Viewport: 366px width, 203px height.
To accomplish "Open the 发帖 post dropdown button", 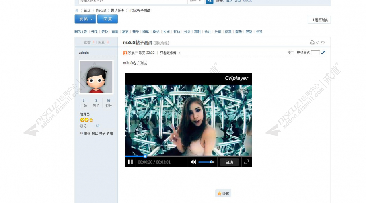I will click(85, 19).
